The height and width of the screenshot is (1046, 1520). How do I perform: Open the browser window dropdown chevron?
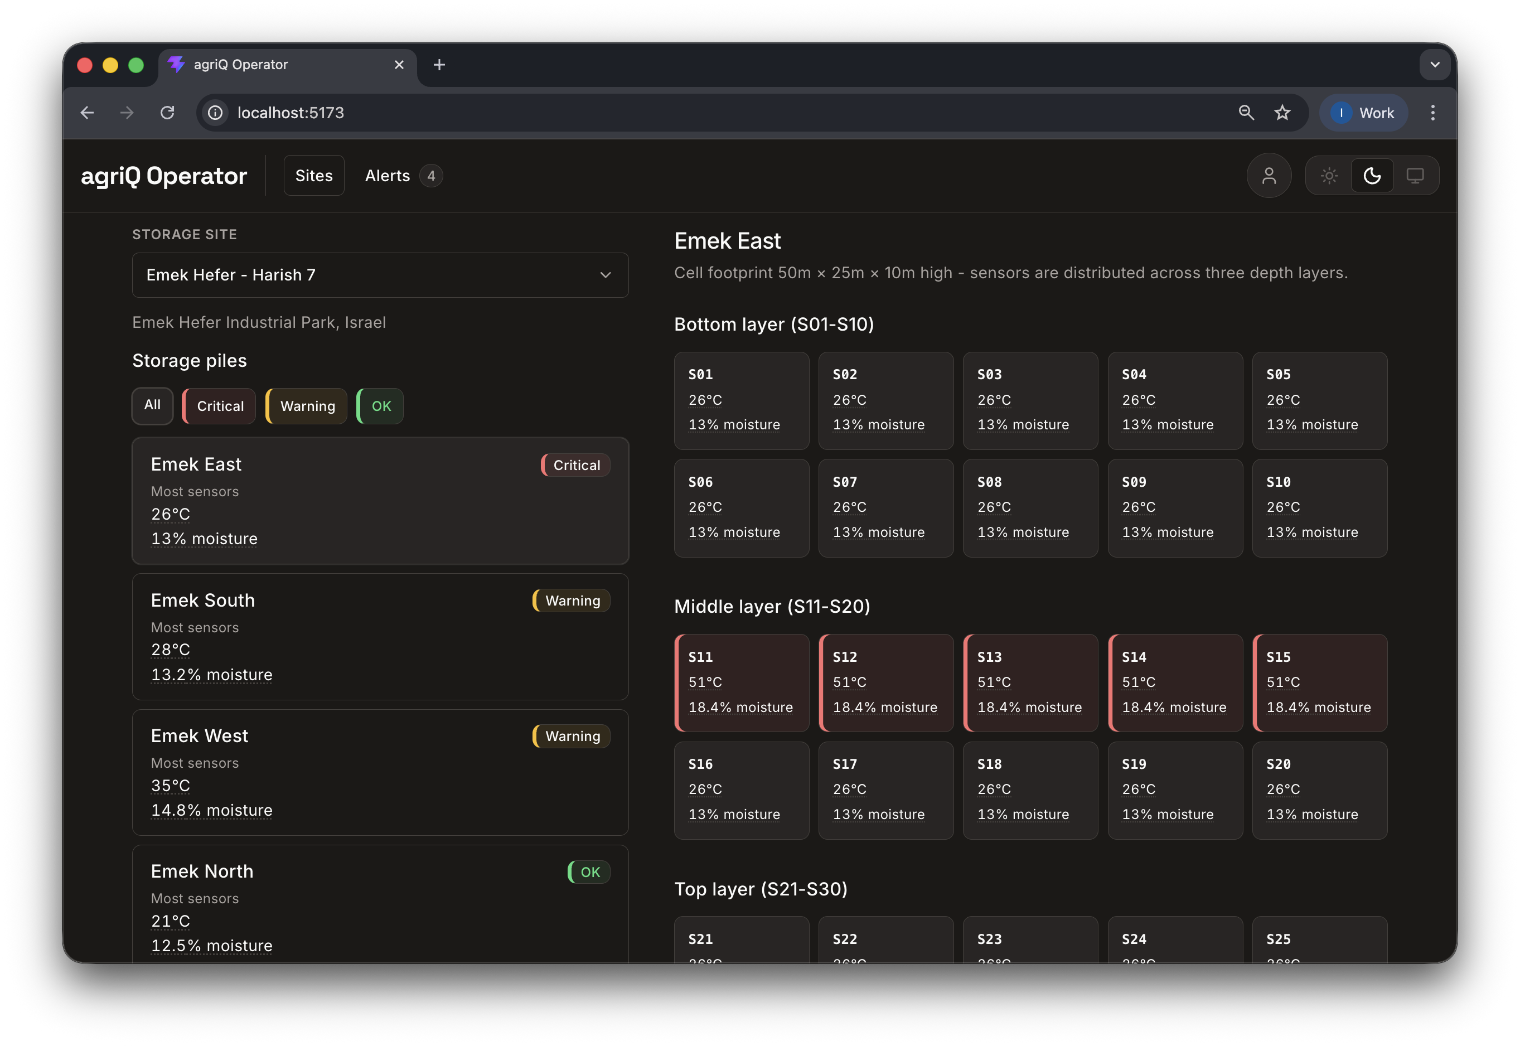(x=1434, y=64)
